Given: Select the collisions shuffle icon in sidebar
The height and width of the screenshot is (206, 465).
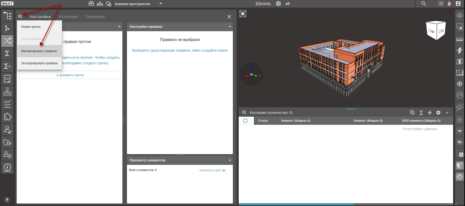Looking at the screenshot, I should [7, 41].
